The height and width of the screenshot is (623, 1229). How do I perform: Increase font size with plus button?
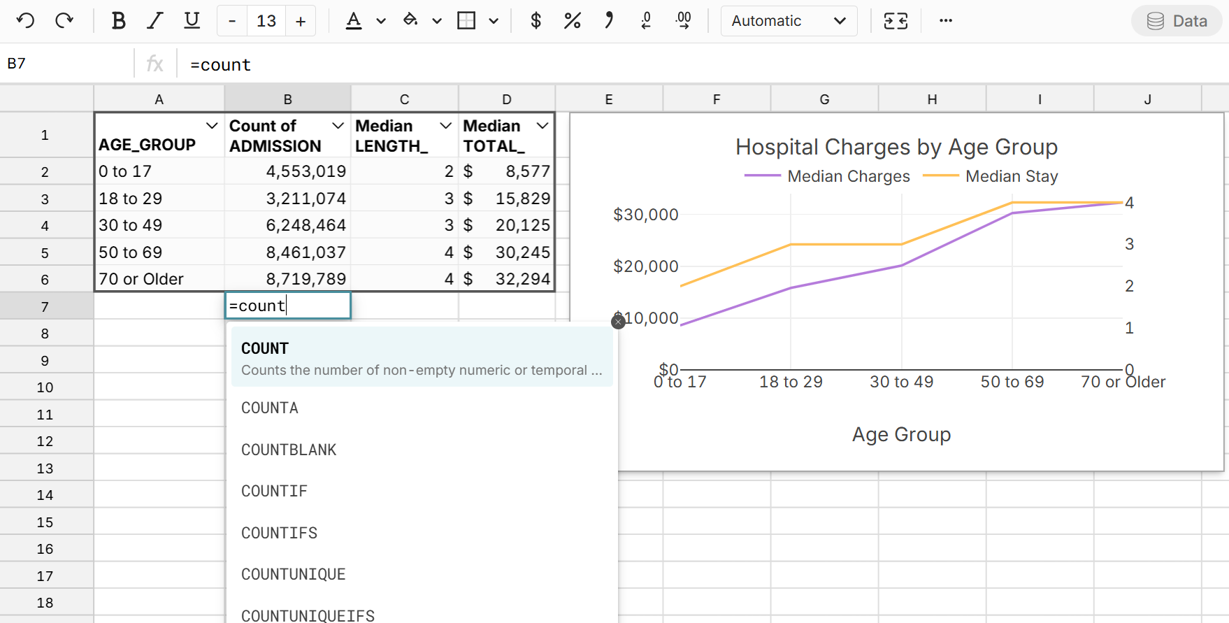[301, 21]
